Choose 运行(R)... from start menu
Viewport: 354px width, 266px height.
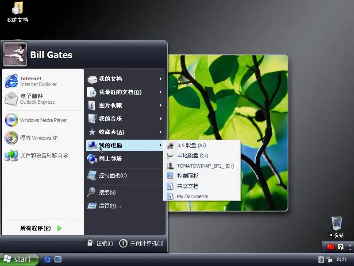pos(125,206)
